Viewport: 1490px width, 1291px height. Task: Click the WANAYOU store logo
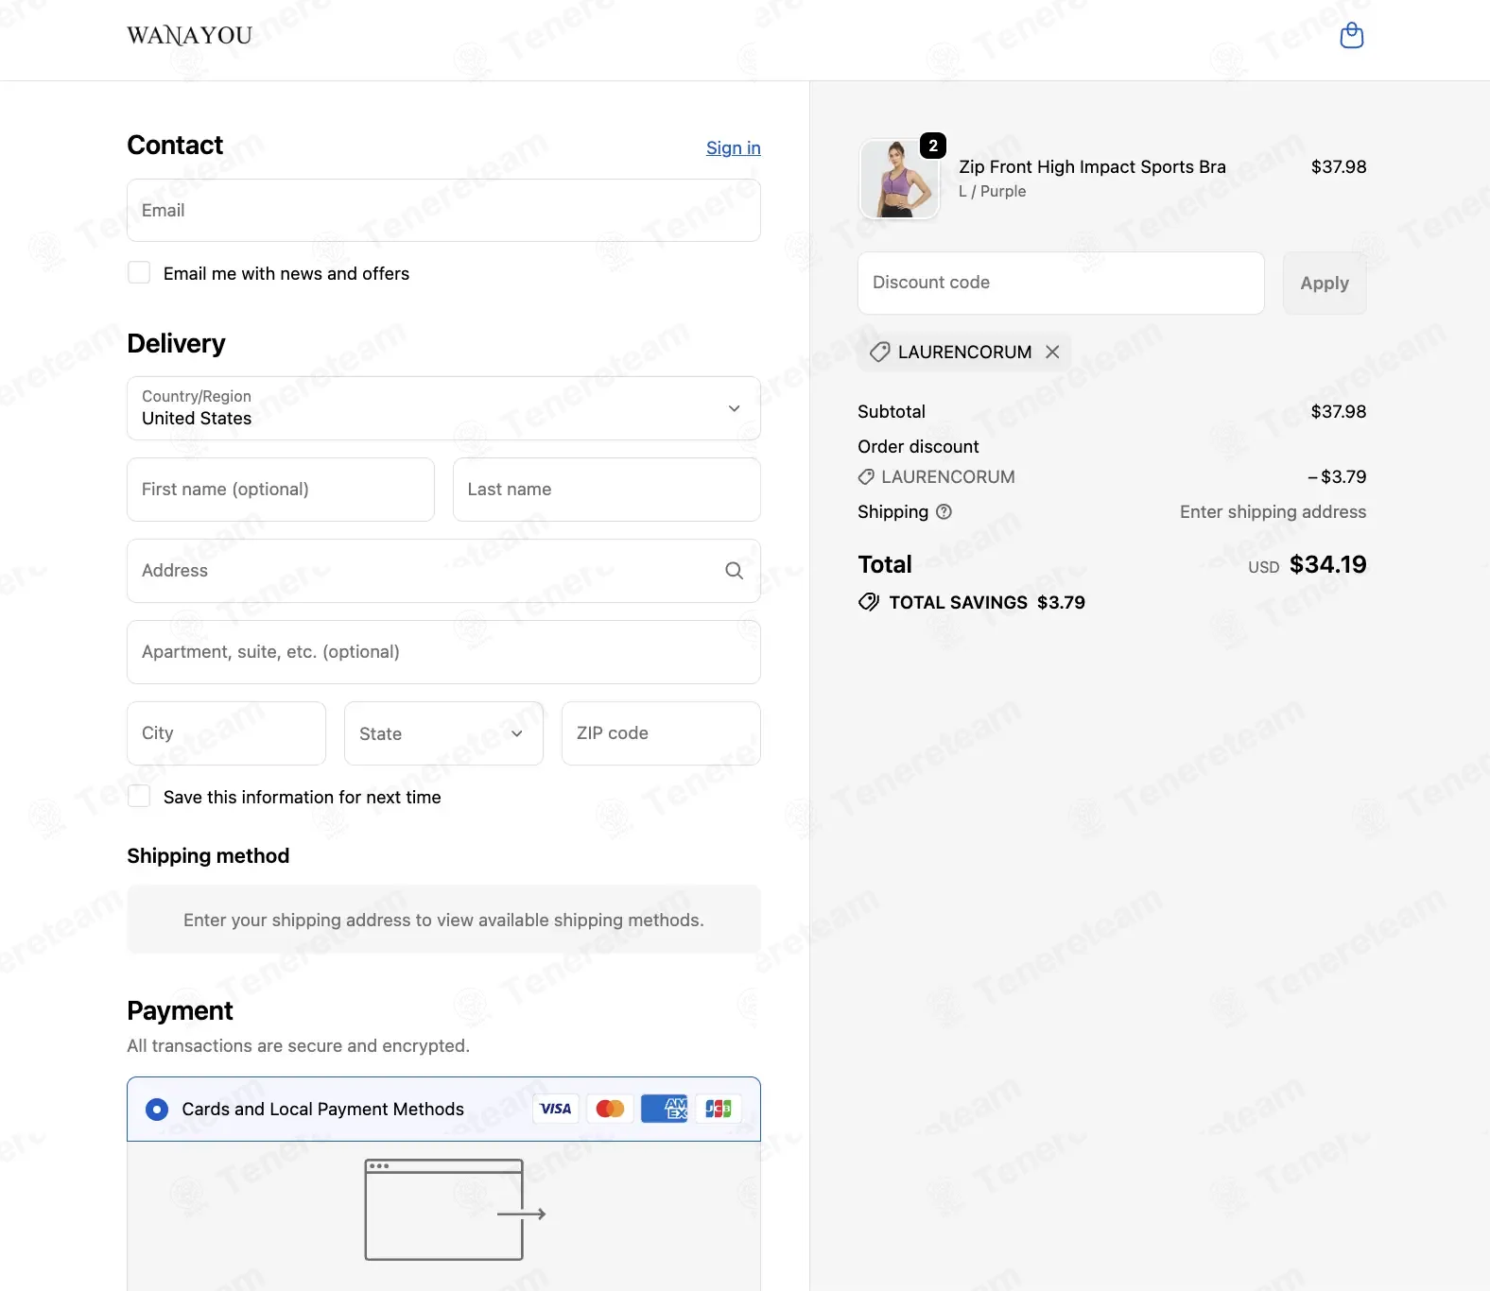point(190,36)
